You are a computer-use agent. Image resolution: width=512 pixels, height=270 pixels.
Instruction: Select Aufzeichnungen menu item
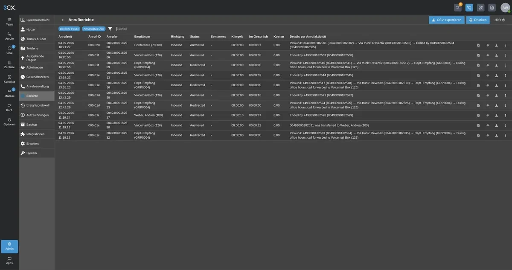click(37, 115)
